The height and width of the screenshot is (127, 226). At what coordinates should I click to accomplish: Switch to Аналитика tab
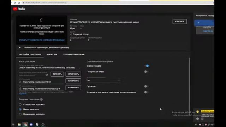52,54
